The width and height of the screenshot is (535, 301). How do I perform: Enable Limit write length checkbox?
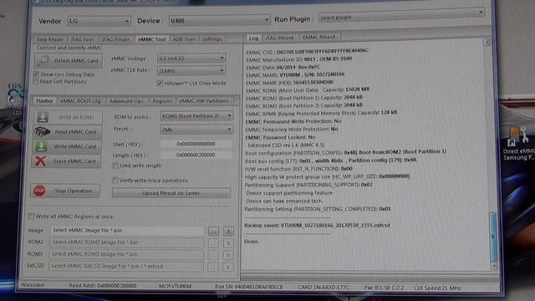[115, 166]
